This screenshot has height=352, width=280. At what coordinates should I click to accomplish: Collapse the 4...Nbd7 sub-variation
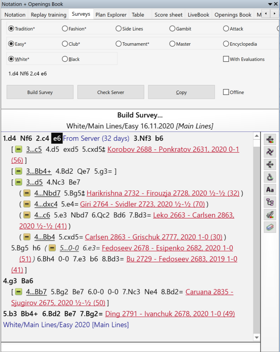coord(26,193)
